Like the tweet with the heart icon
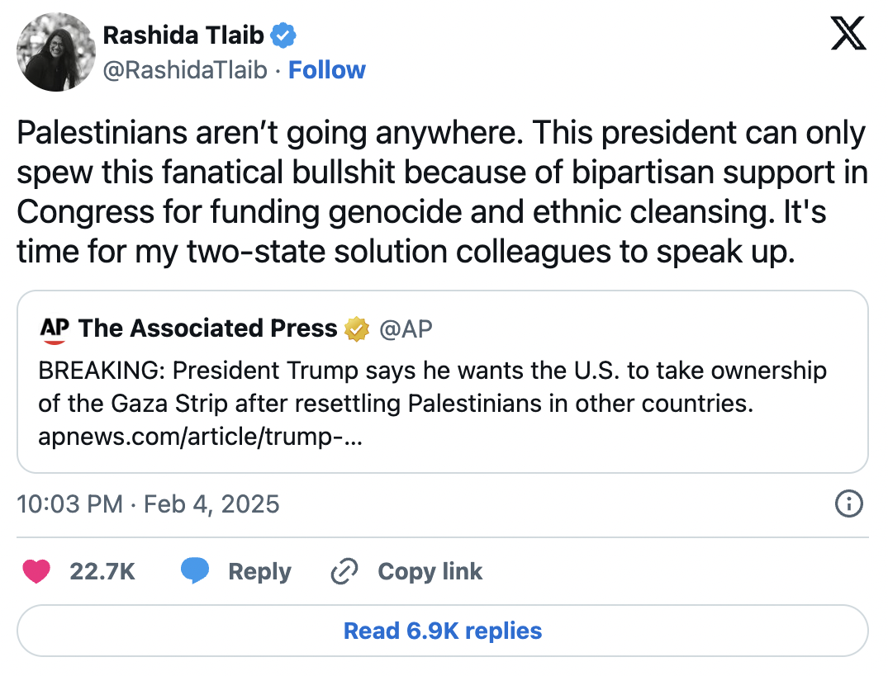Image resolution: width=888 pixels, height=676 pixels. (37, 571)
